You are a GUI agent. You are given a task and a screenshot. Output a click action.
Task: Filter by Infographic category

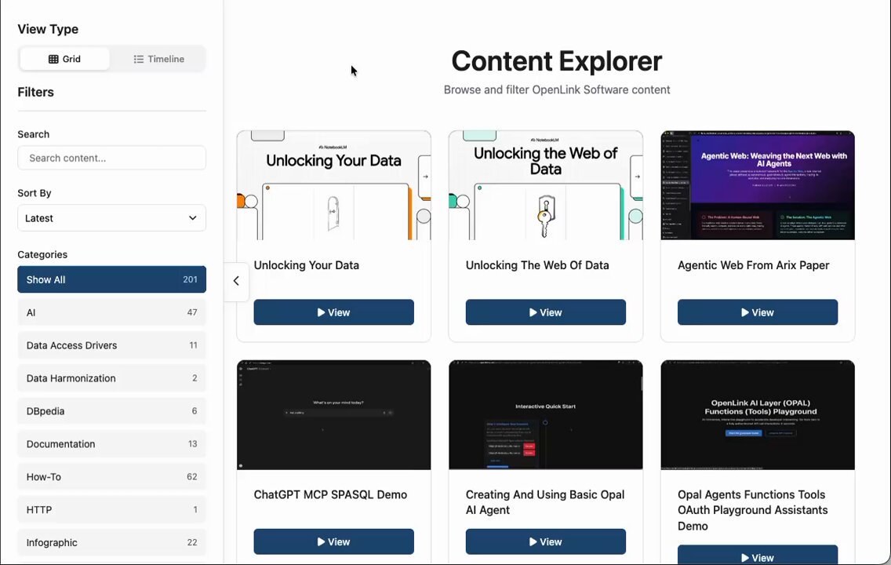point(112,543)
